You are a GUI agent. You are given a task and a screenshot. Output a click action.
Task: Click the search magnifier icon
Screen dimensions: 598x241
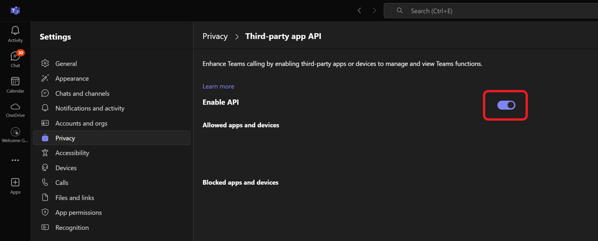(400, 11)
